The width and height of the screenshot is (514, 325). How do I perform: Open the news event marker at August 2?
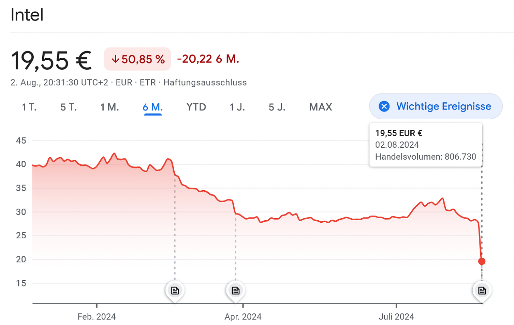482,290
